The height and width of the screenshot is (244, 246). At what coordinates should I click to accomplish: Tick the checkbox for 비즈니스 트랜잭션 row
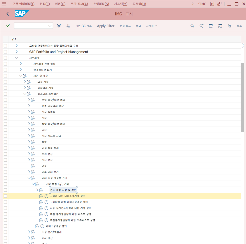pos(5,94)
